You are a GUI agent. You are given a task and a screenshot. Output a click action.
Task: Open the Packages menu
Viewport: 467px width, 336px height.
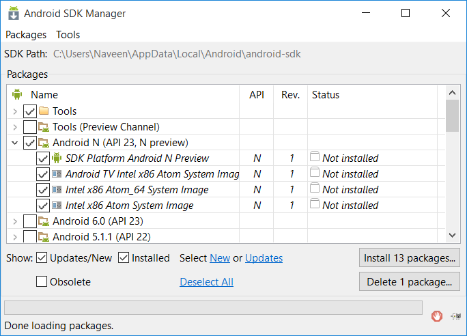pyautogui.click(x=26, y=35)
